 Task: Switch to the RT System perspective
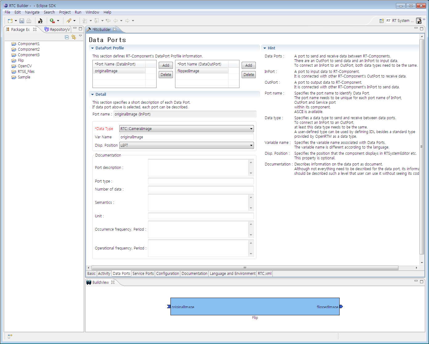point(400,21)
